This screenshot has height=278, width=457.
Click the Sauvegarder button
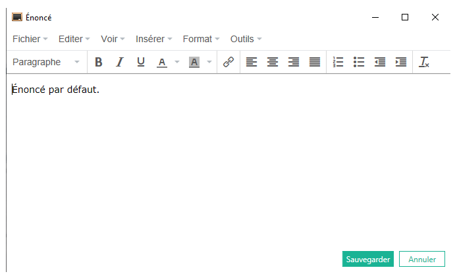click(x=368, y=259)
